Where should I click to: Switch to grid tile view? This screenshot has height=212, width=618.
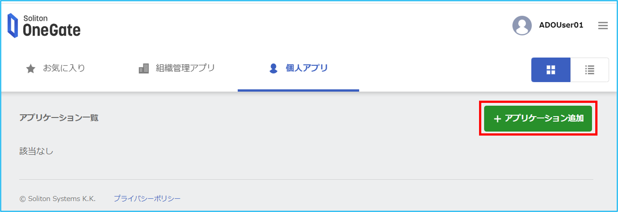[x=551, y=70]
